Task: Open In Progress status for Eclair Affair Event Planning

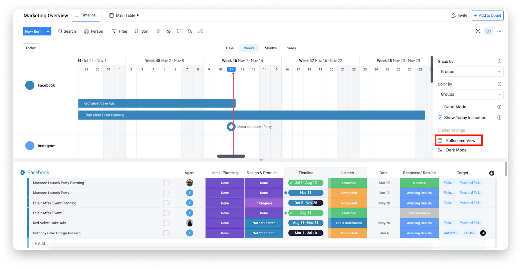Action: [264, 203]
